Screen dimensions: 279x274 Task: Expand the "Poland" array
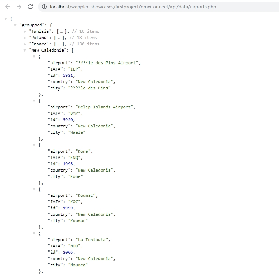click(25, 38)
